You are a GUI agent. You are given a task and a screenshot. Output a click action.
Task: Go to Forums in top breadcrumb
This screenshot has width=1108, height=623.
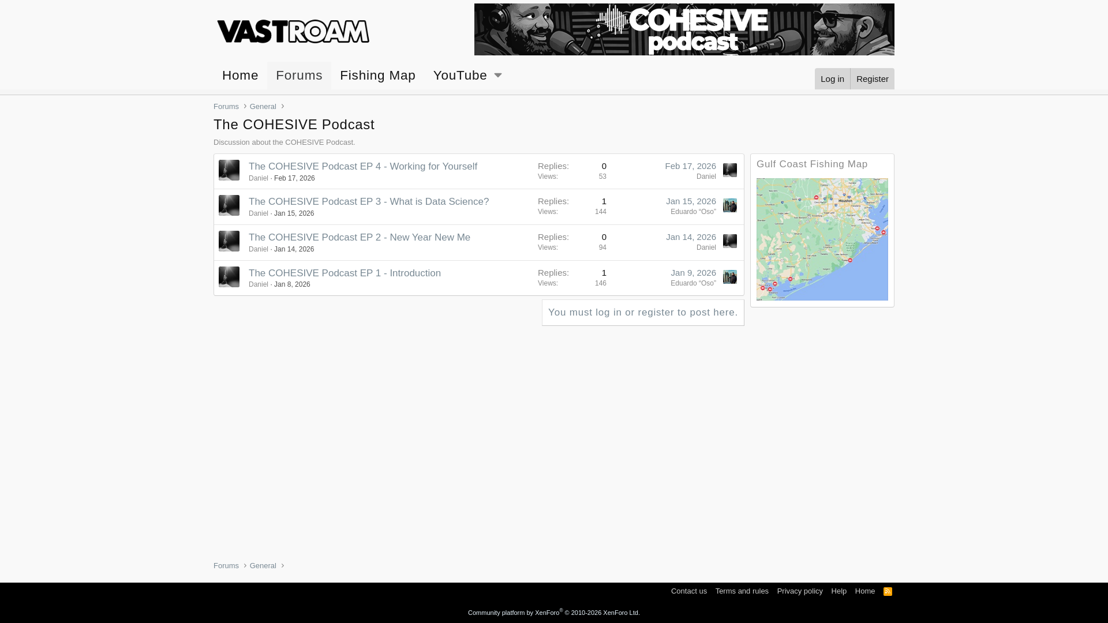tap(226, 107)
